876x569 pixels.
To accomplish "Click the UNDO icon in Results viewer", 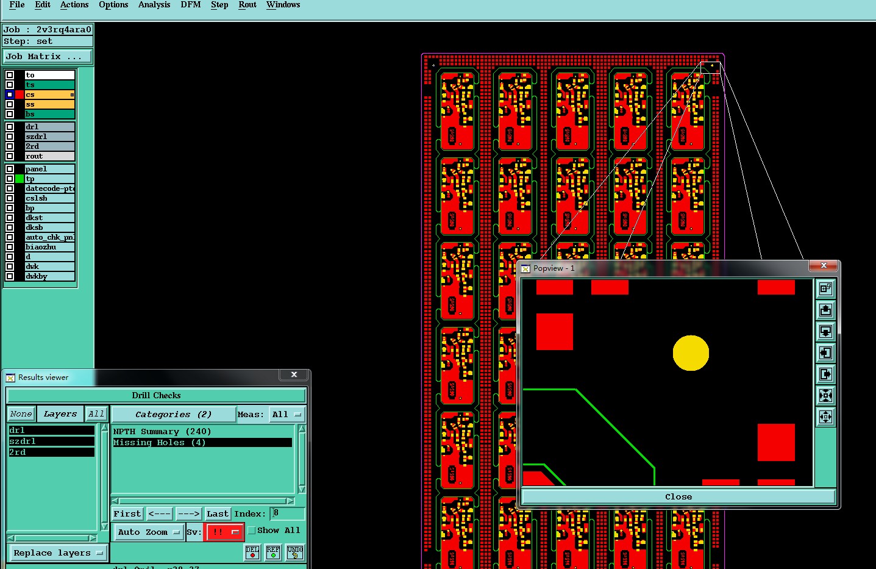I will click(x=295, y=553).
